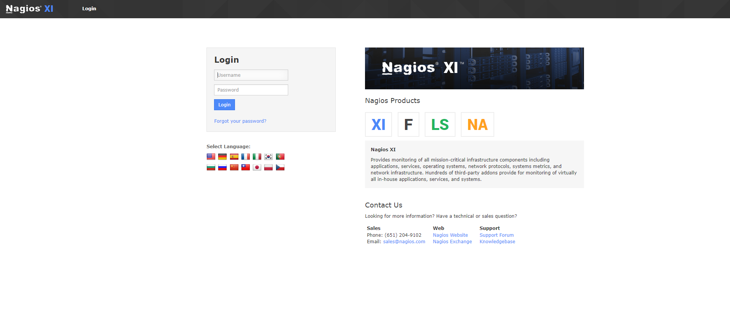Click the Nagios XI logo in header
The width and height of the screenshot is (730, 331).
(x=30, y=8)
